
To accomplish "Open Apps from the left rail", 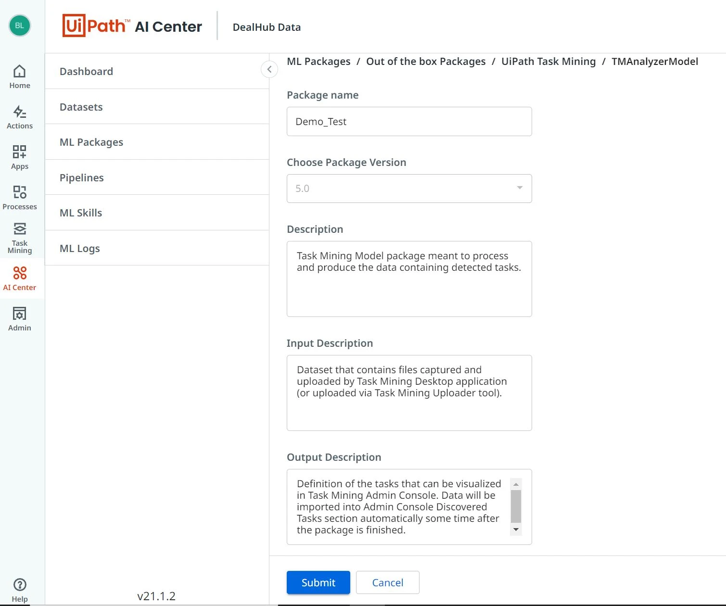I will pos(20,158).
